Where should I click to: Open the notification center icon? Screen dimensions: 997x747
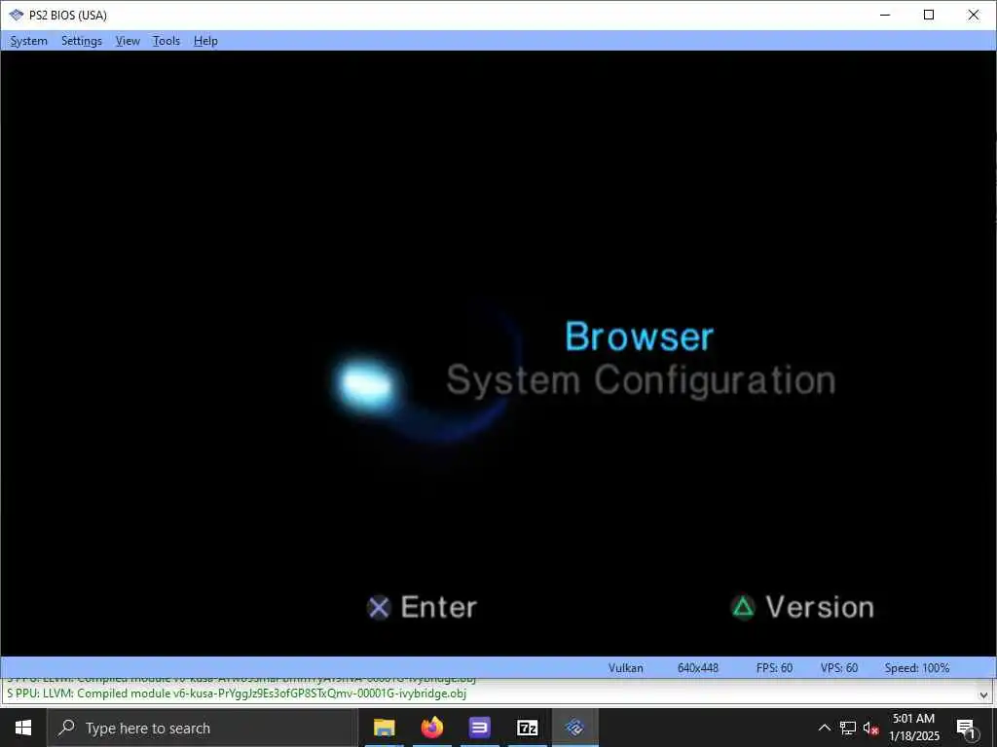965,729
